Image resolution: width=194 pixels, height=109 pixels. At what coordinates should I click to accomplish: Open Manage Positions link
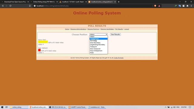pos(93,29)
